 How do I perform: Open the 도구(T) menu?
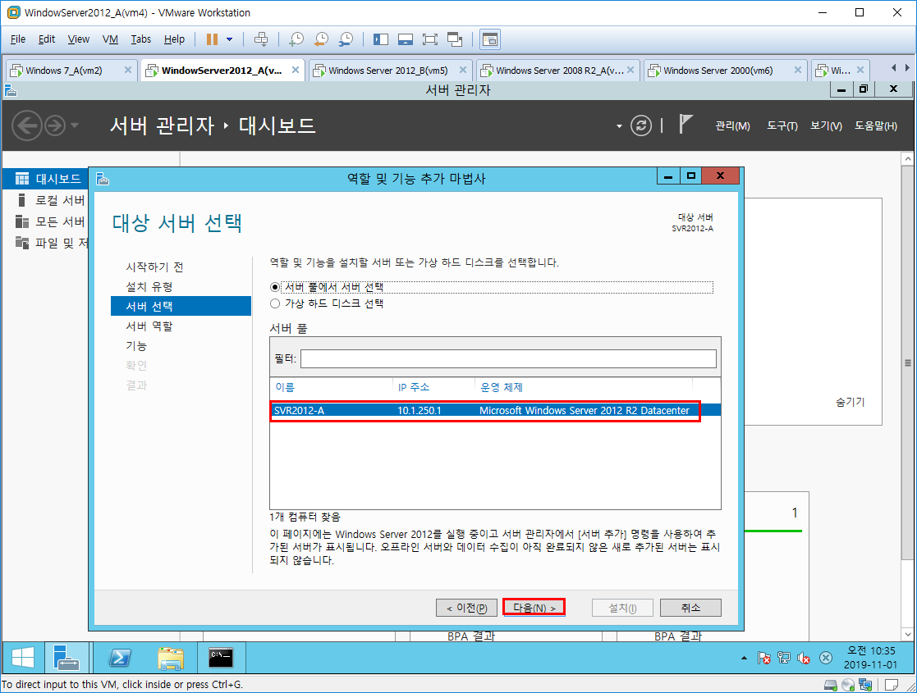tap(782, 126)
